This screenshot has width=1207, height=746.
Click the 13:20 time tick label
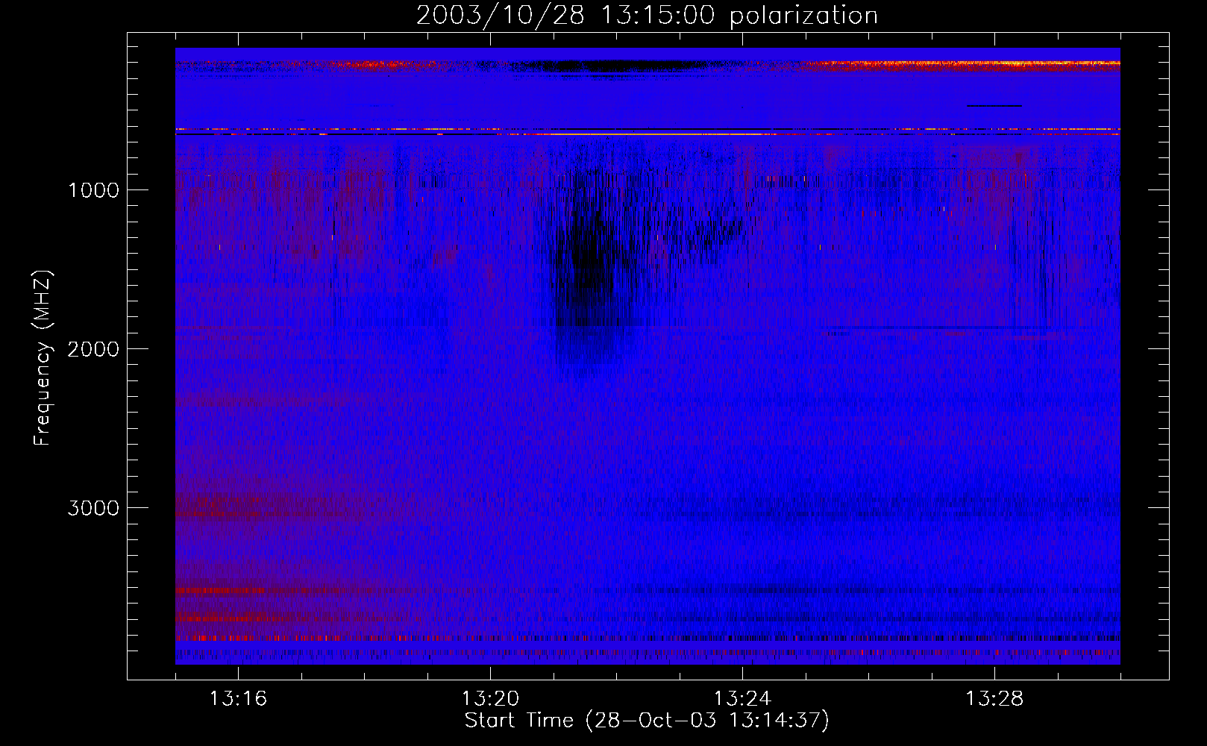490,698
